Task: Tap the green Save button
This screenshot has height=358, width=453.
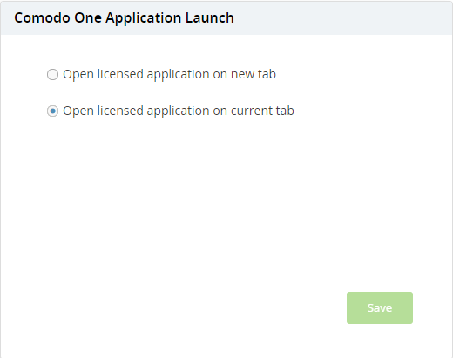Action: (x=380, y=307)
